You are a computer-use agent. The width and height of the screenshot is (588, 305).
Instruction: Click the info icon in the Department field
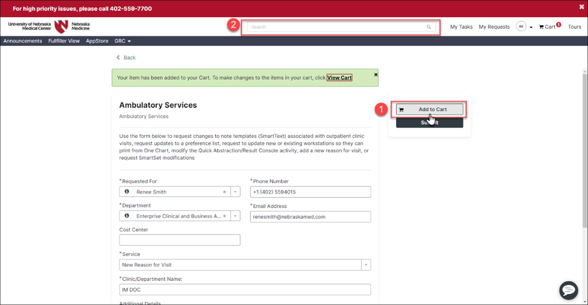click(x=127, y=216)
